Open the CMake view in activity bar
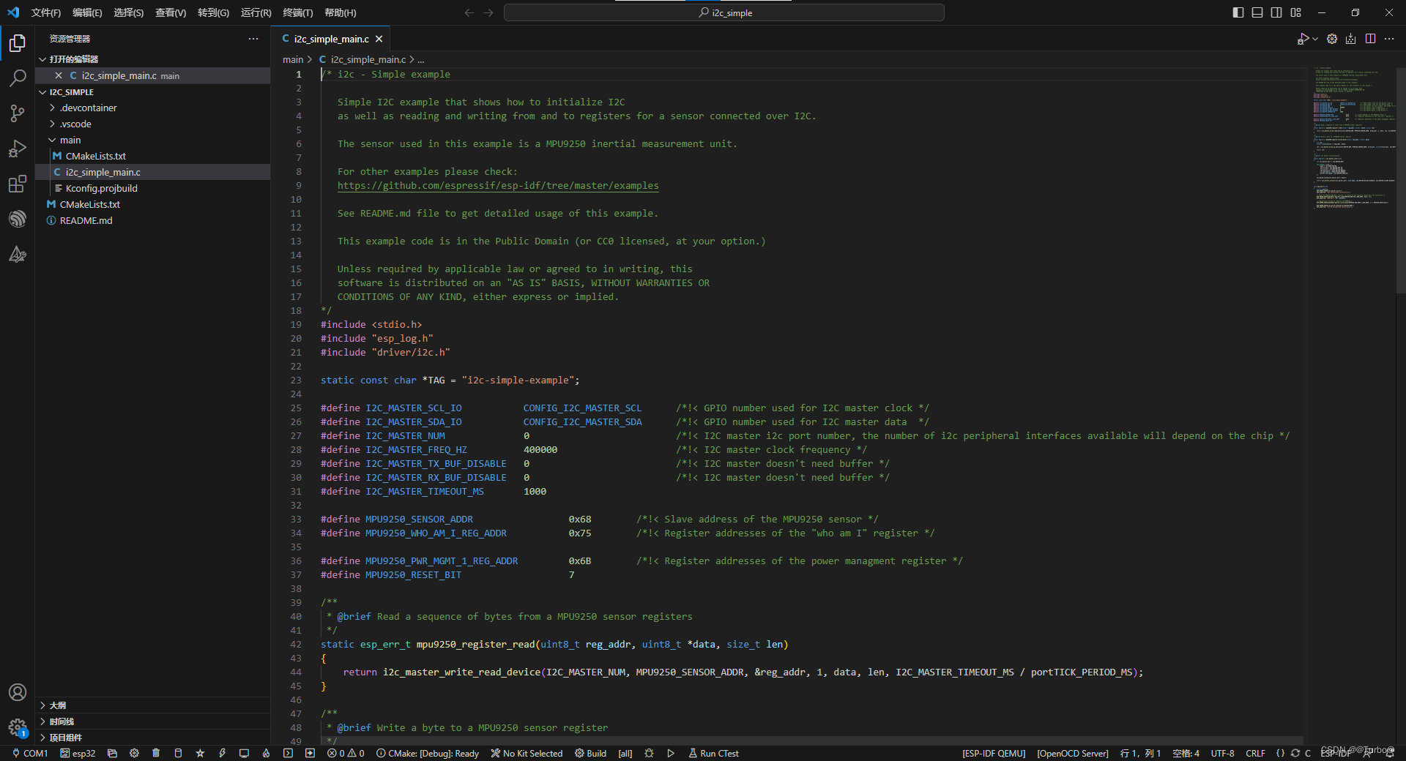This screenshot has height=761, width=1406. coord(18,254)
